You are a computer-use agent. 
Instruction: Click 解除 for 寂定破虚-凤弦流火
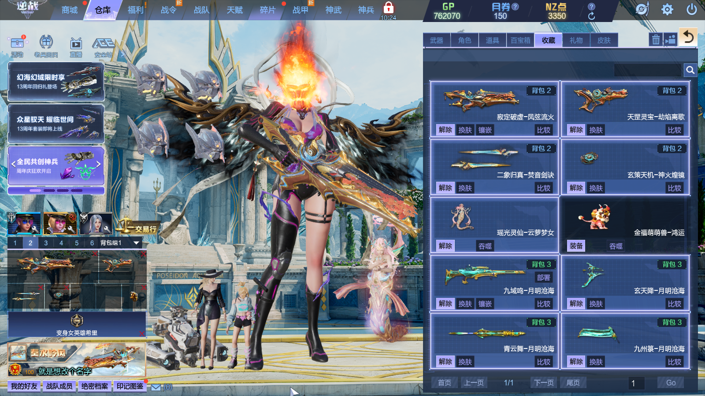pos(445,130)
